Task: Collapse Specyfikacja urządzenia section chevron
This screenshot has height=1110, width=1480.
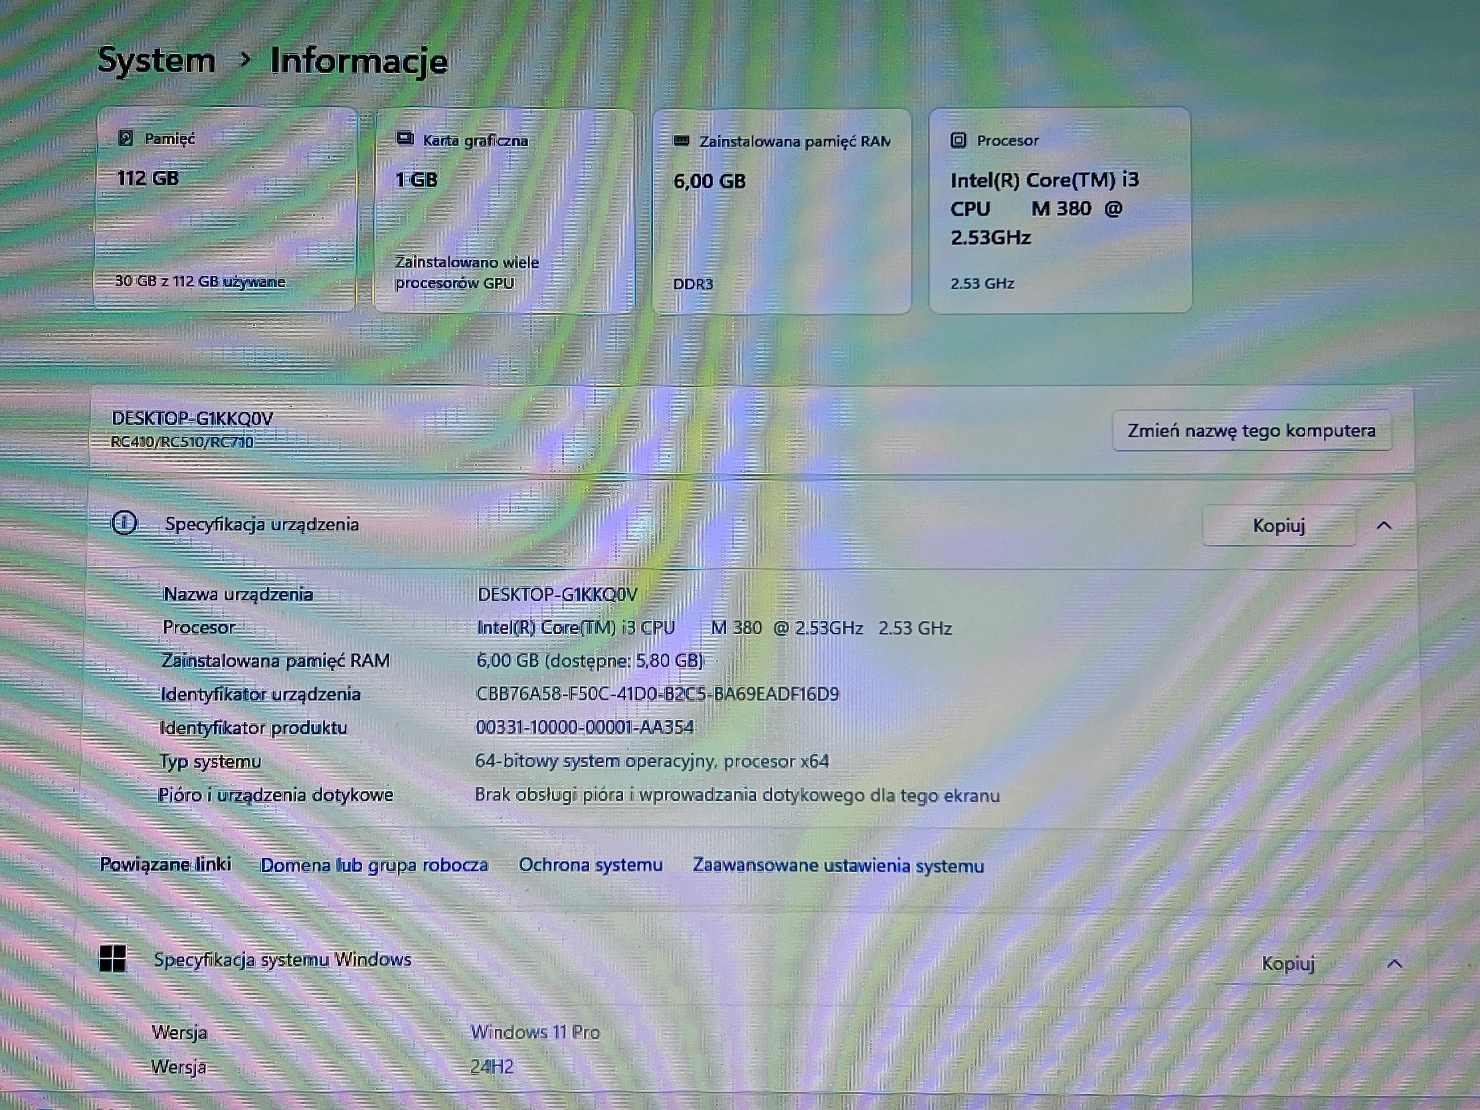Action: click(1384, 526)
